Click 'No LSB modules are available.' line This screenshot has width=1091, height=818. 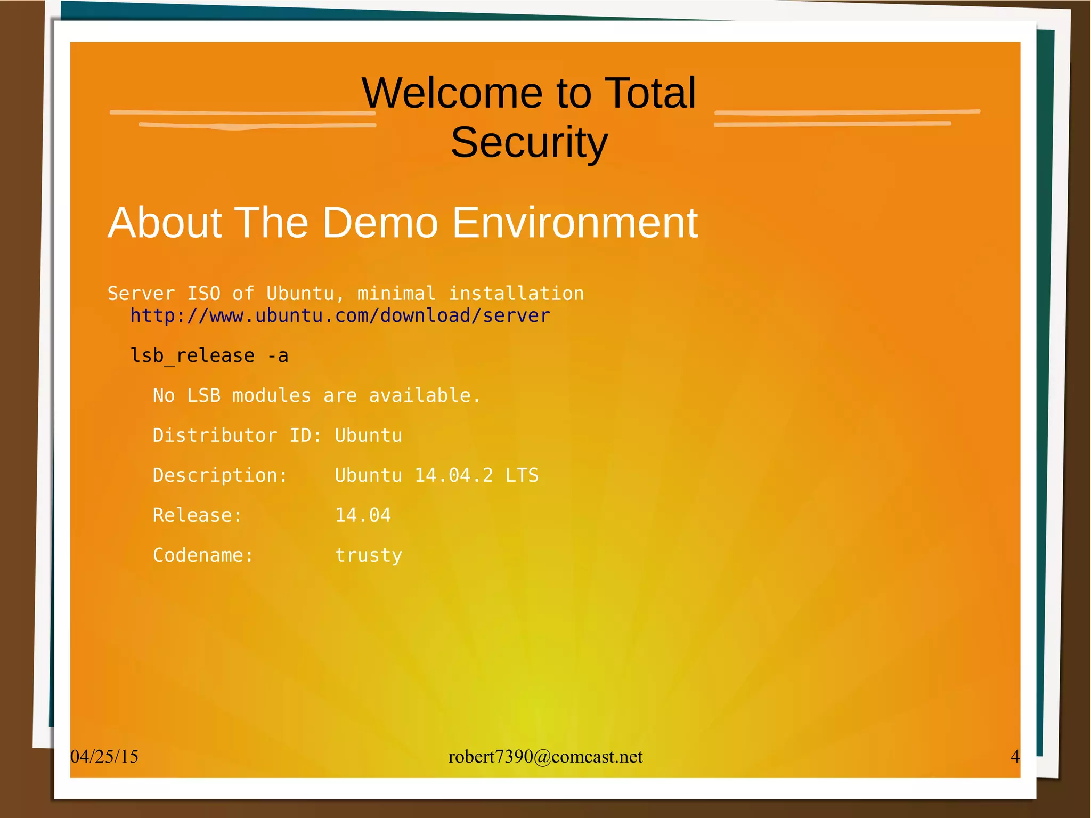(x=317, y=395)
